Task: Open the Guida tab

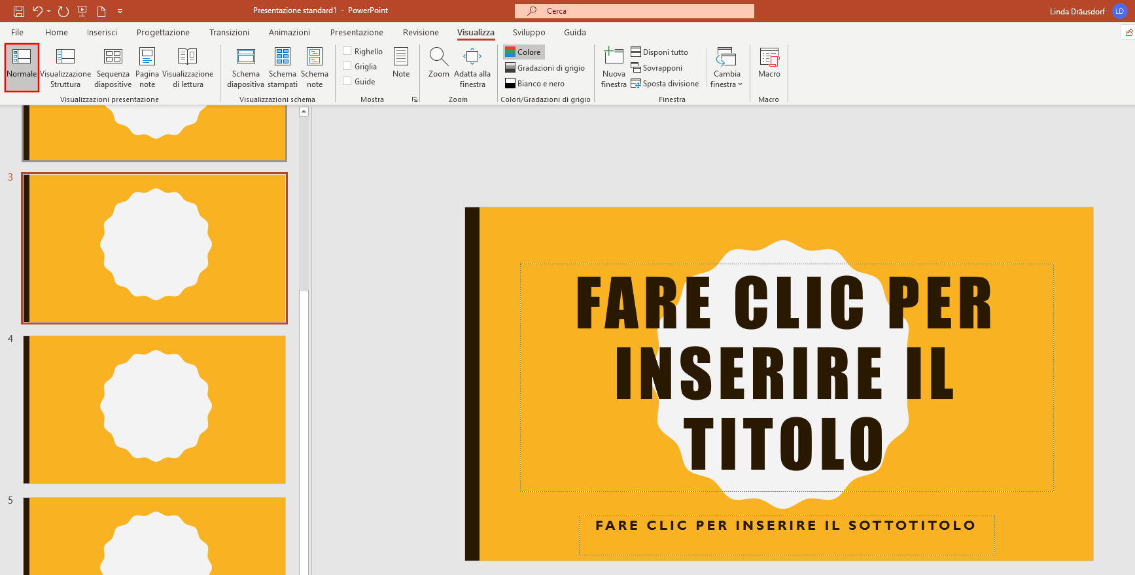Action: tap(575, 33)
